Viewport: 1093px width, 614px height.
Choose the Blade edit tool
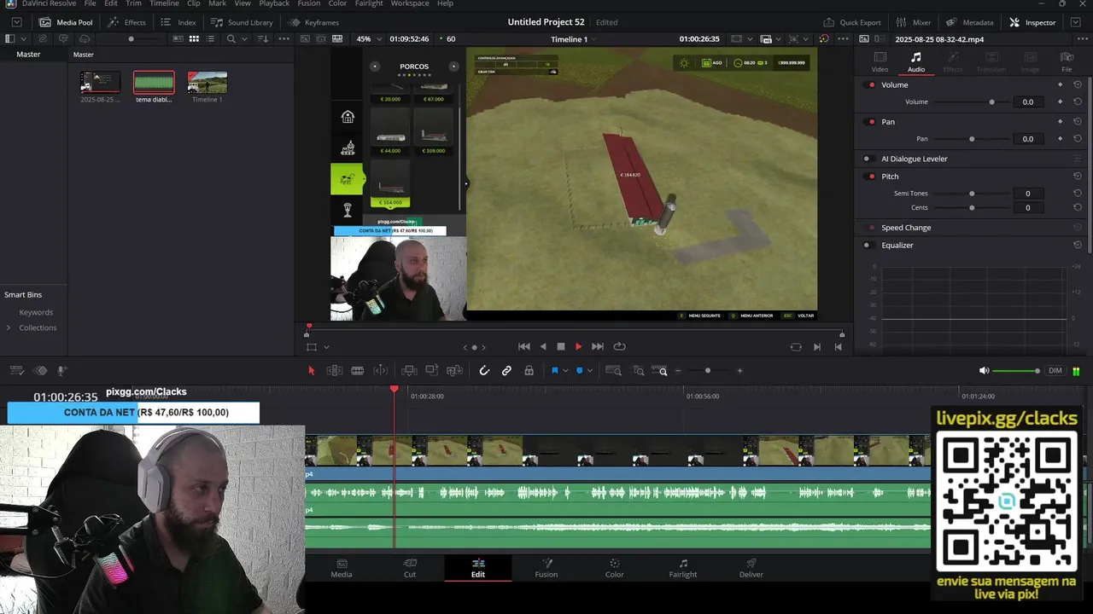tap(358, 371)
